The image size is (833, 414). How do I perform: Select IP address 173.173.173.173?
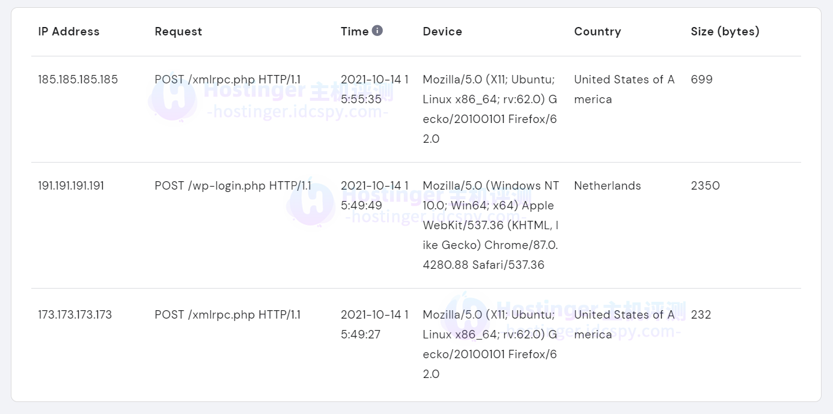(75, 315)
